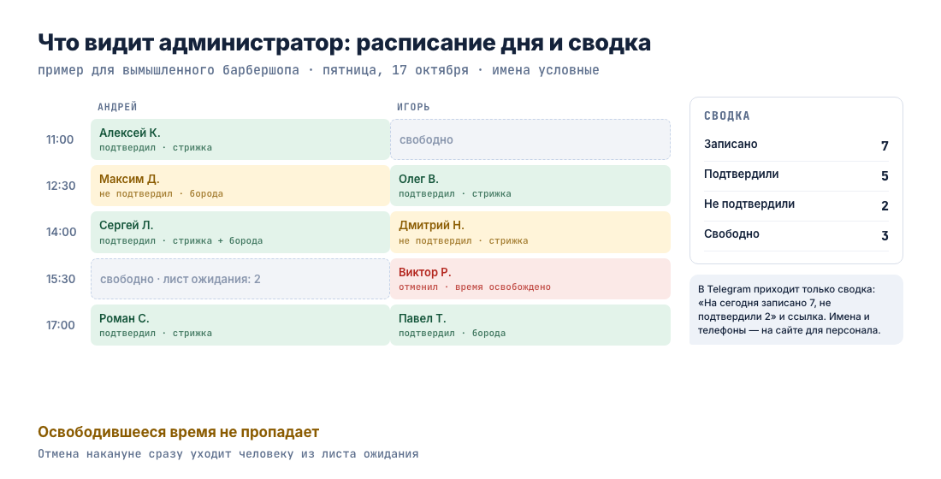Click the СВОДКА panel heading
The image size is (941, 479).
[x=727, y=115]
